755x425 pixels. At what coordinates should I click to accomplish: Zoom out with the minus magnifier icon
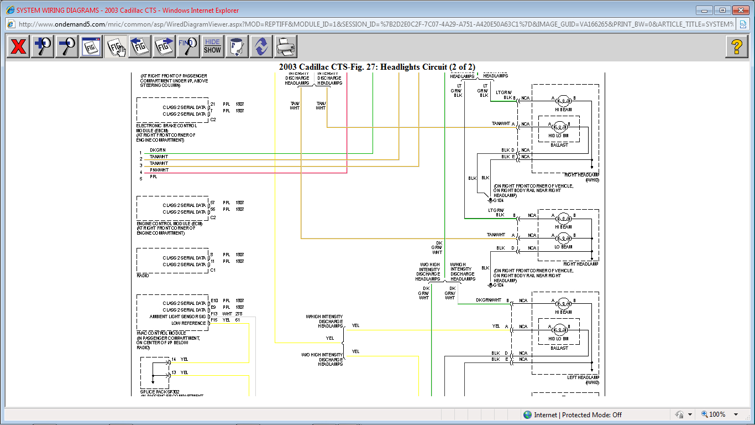click(x=67, y=46)
